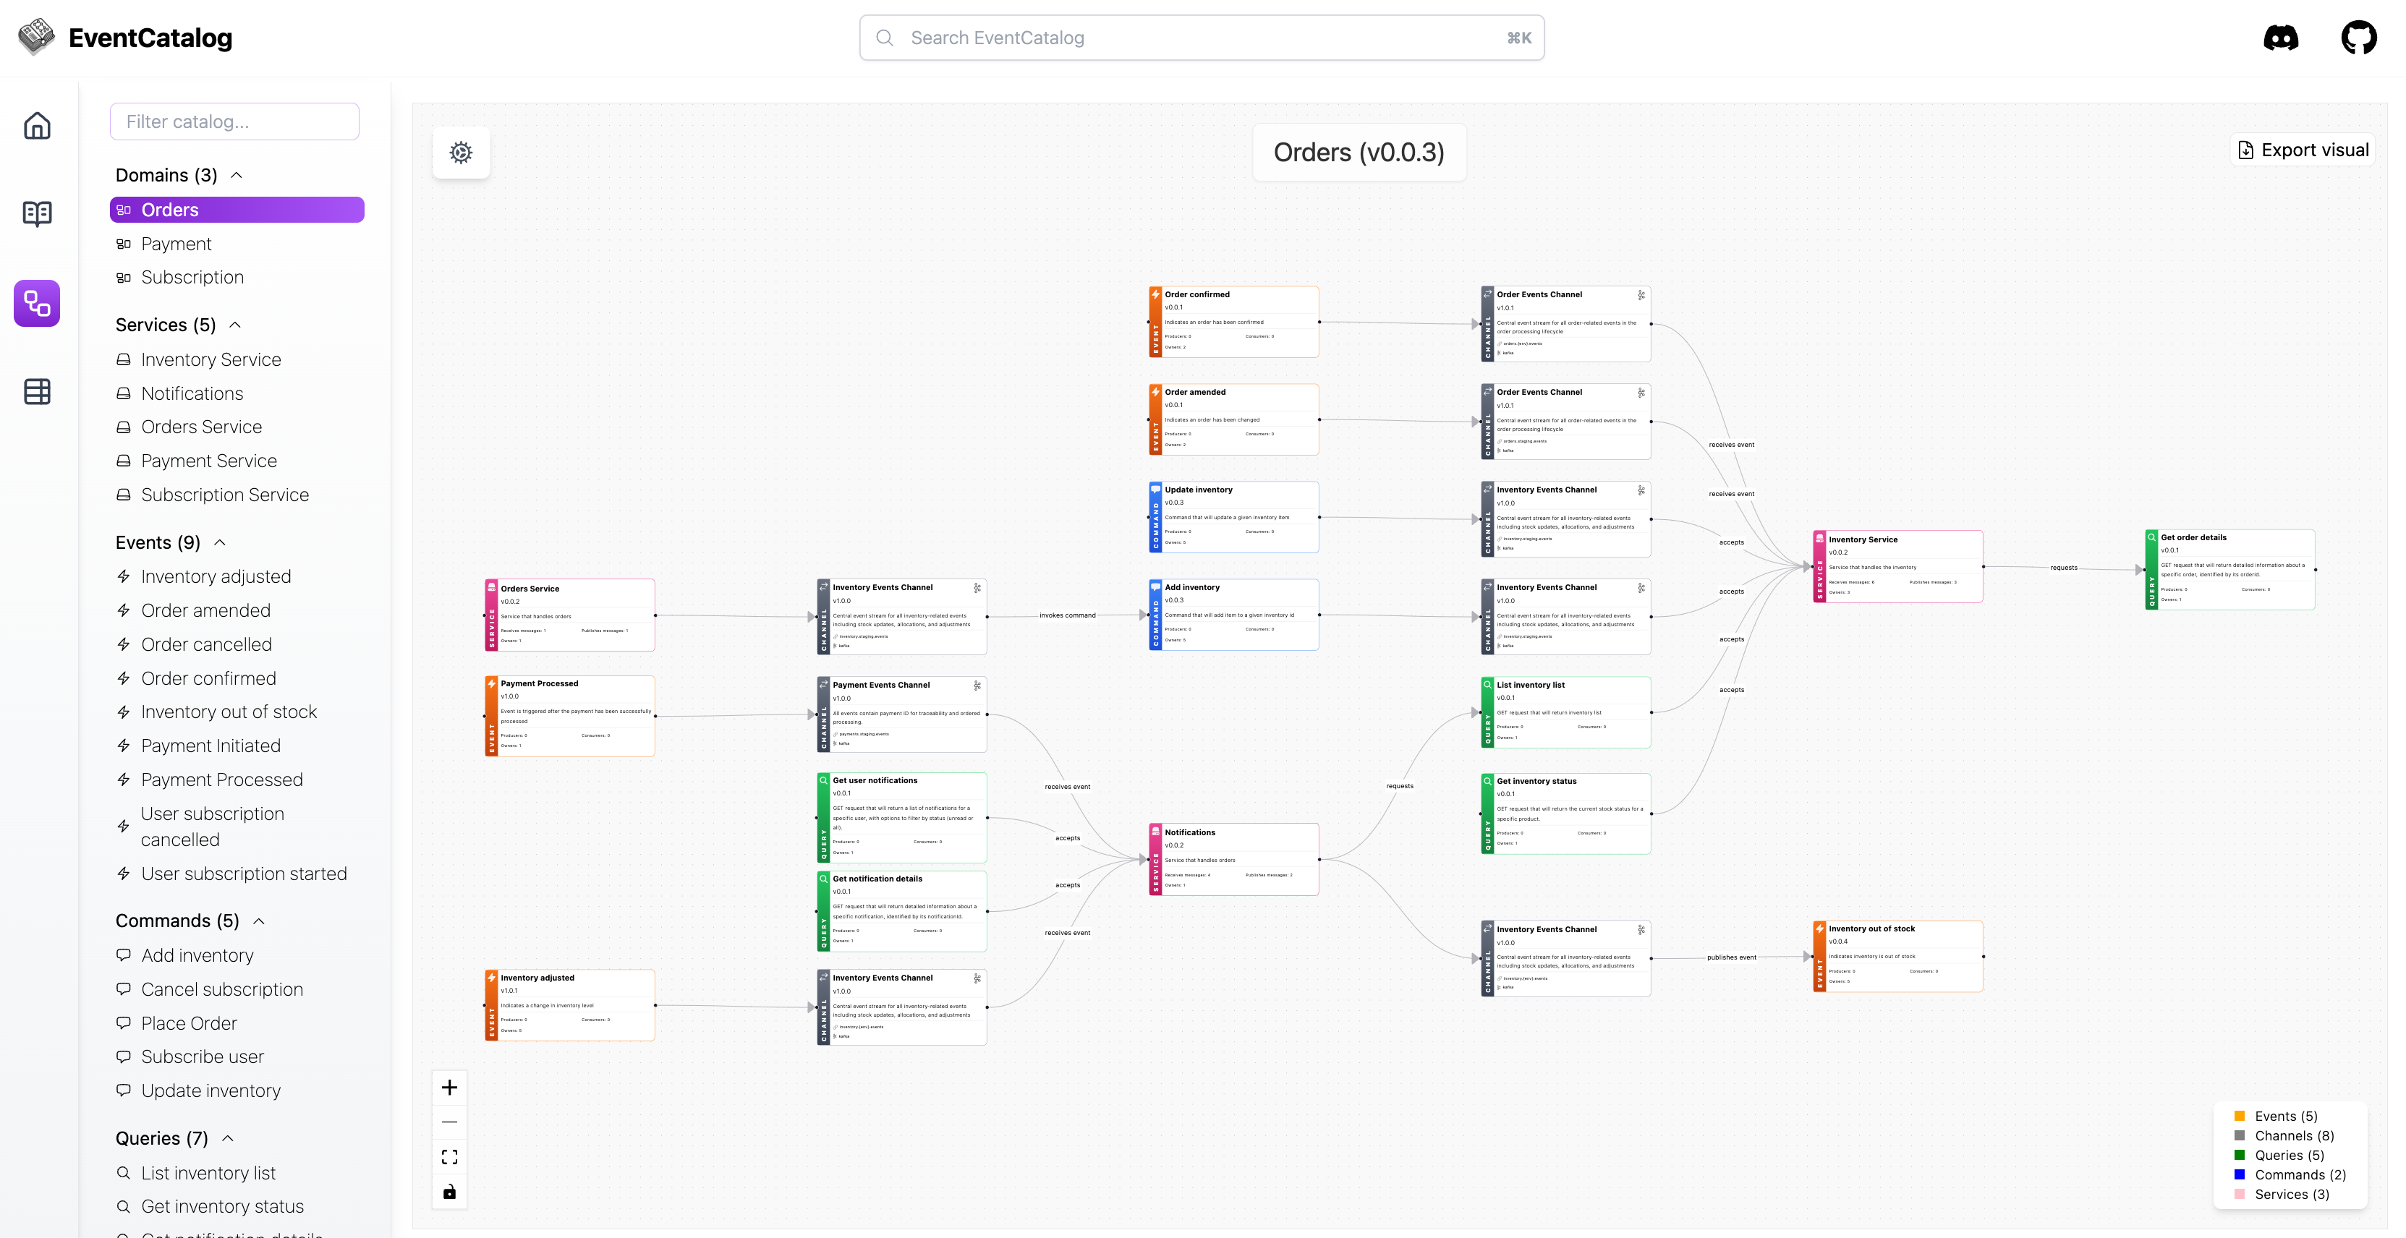Image resolution: width=2406 pixels, height=1238 pixels.
Task: Click the grid/table icon in left sidebar
Action: point(40,392)
